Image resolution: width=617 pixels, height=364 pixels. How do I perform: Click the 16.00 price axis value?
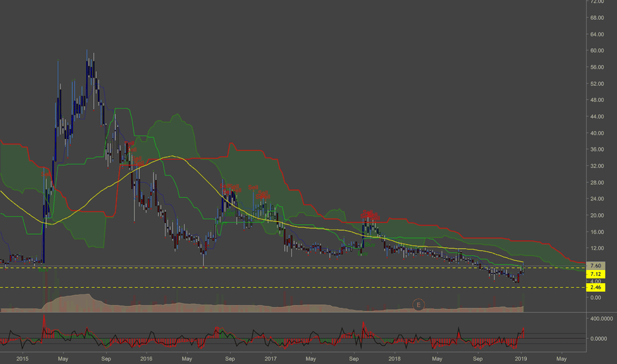597,232
